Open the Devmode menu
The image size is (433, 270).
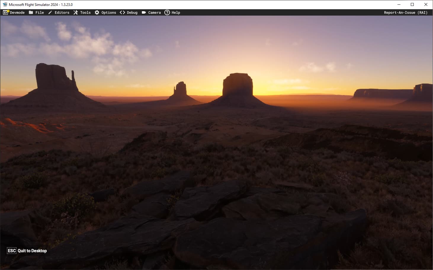coord(17,12)
